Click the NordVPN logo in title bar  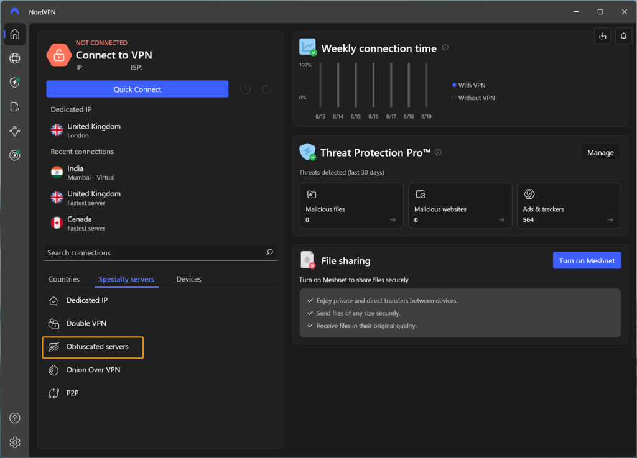tap(15, 12)
